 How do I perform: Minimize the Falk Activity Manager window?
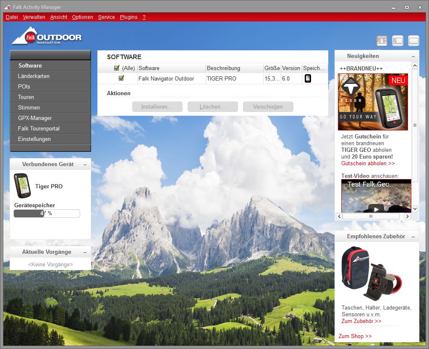coord(393,8)
